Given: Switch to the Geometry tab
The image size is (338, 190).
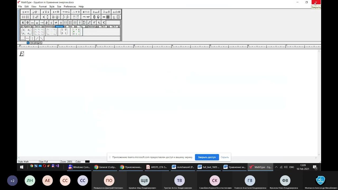Looking at the screenshot, I should (92, 27).
